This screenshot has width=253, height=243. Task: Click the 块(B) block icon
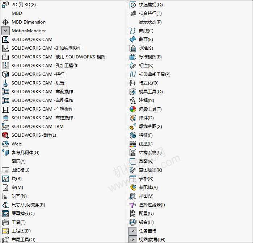5,179
